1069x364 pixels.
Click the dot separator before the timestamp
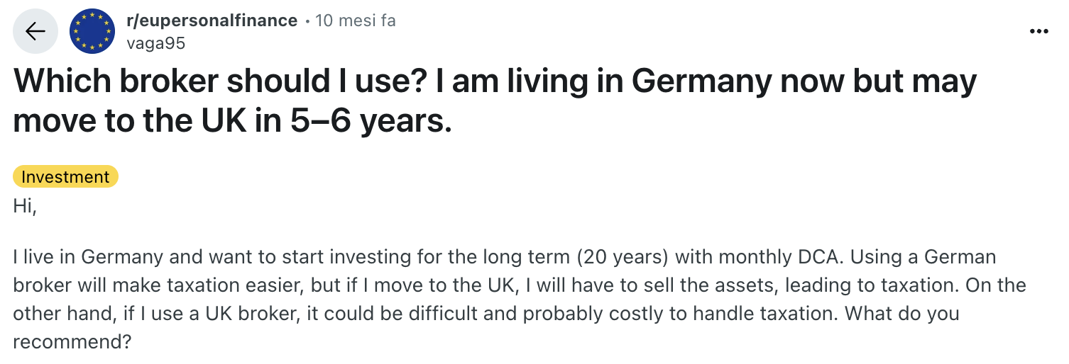(307, 21)
